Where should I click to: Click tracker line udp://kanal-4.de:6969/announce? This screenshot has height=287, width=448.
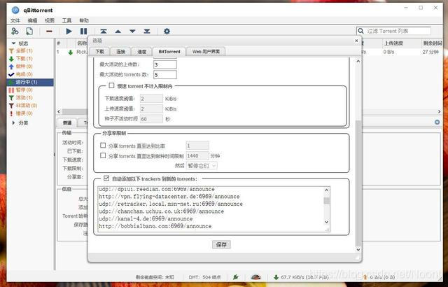coord(146,218)
